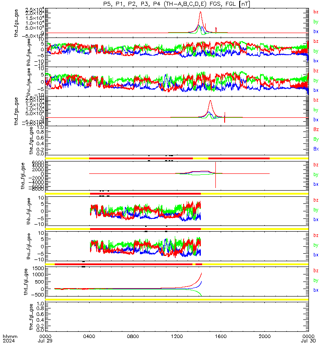Select the thc_fgl_gse y-axis label

tap(29, 247)
